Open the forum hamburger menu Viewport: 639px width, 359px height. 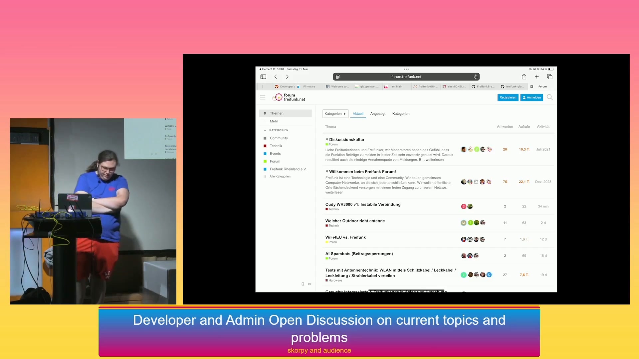263,97
